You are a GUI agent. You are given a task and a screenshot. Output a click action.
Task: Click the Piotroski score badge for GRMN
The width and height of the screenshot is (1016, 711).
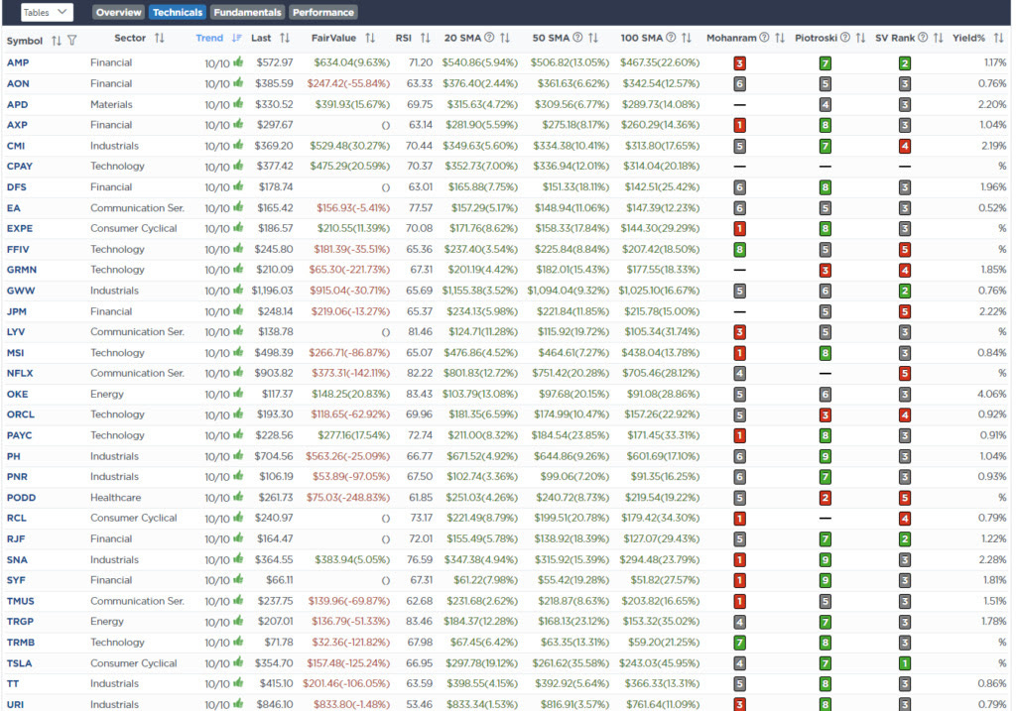tap(825, 270)
